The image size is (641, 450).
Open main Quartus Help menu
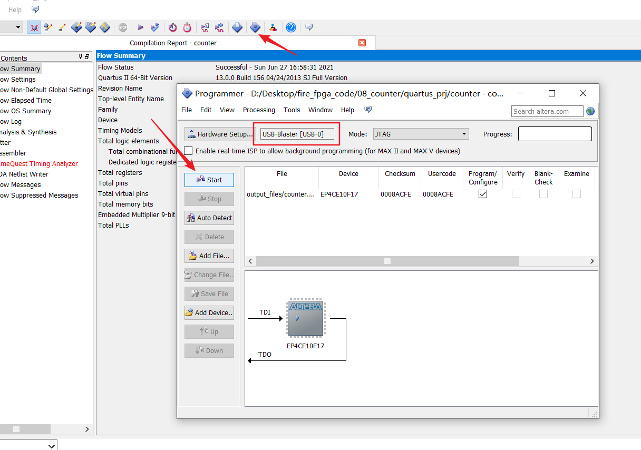(x=15, y=9)
